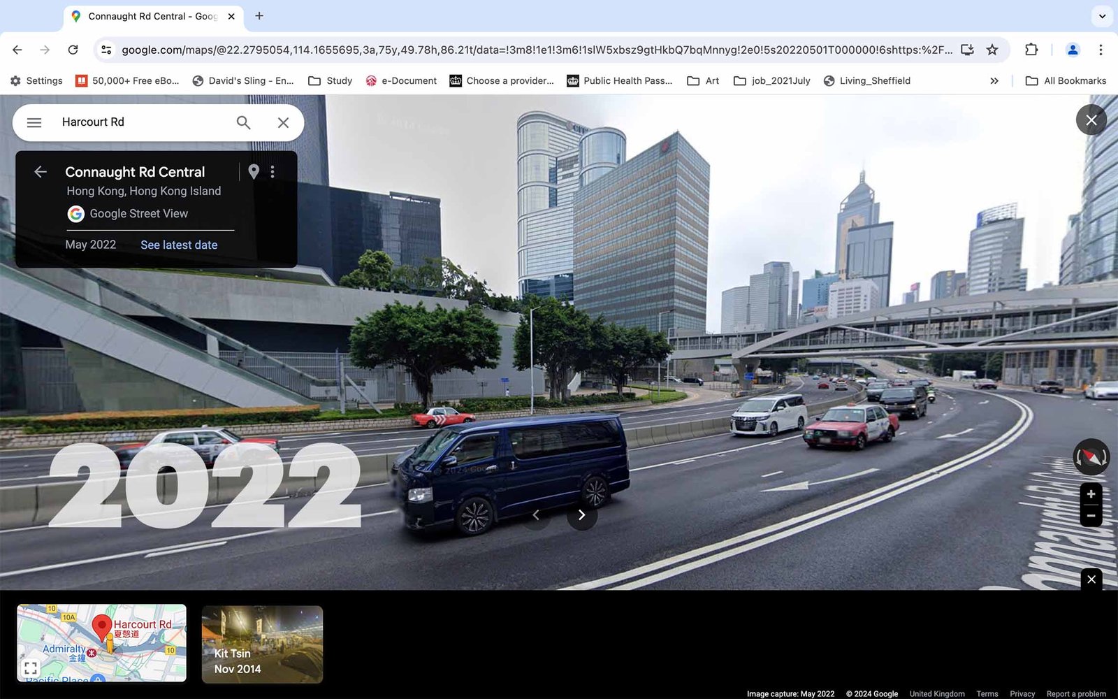Click the search magnifier icon
Screen dimensions: 1118x699
click(243, 122)
